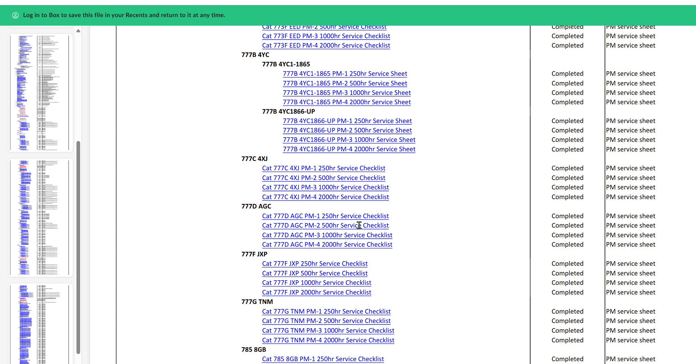Image resolution: width=696 pixels, height=364 pixels.
Task: Open Cat 777G TNM PM-3 1000hr Service Checklist
Action: click(328, 330)
